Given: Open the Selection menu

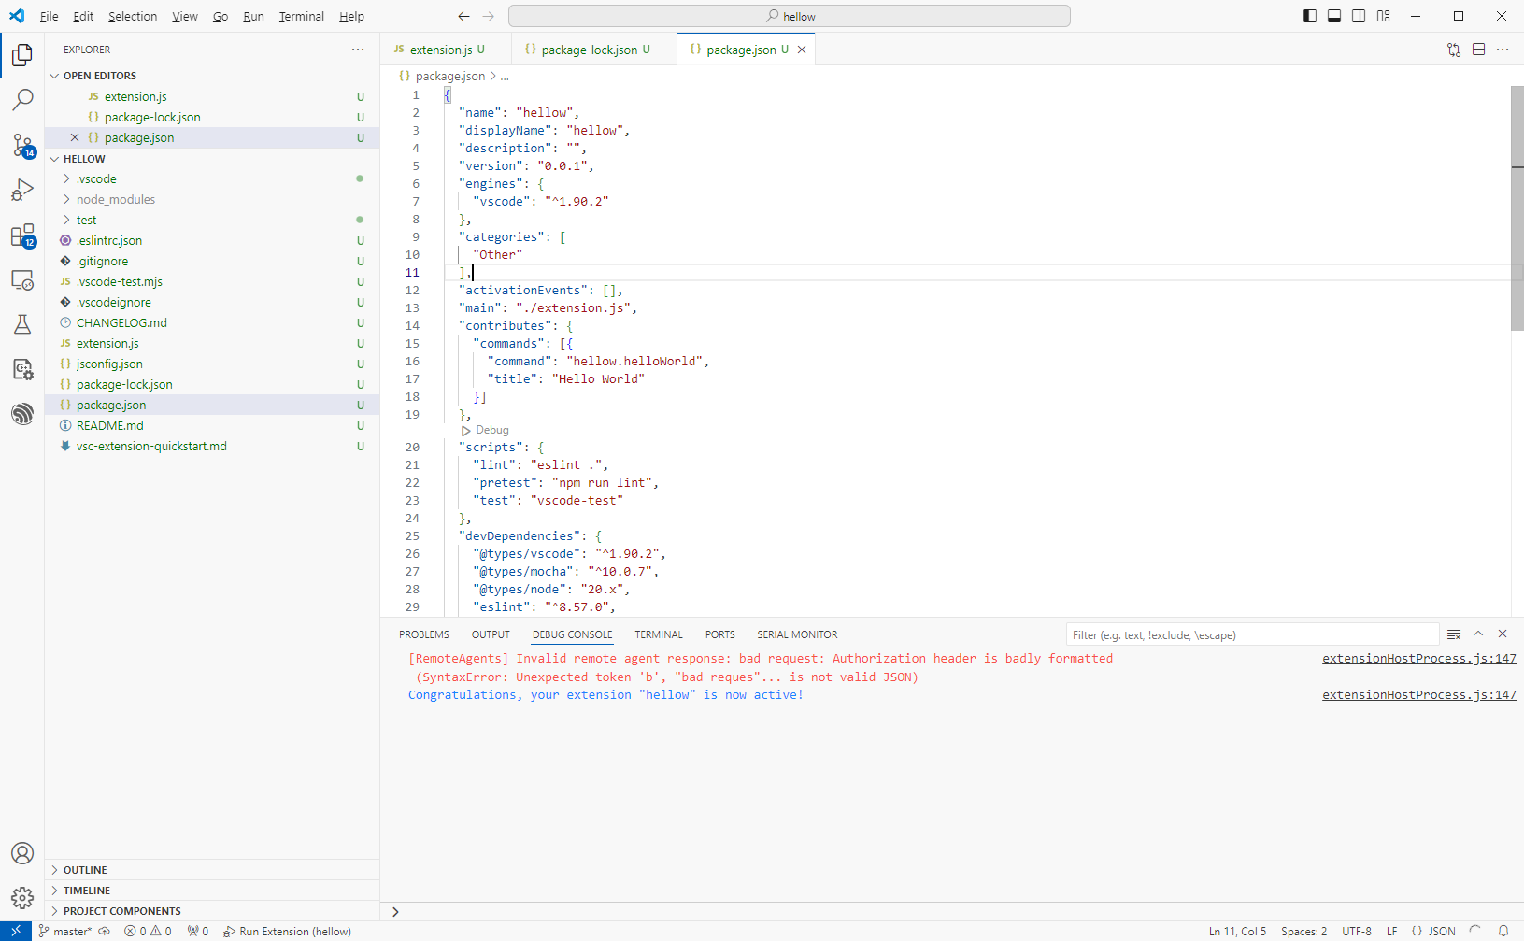Looking at the screenshot, I should coord(133,16).
